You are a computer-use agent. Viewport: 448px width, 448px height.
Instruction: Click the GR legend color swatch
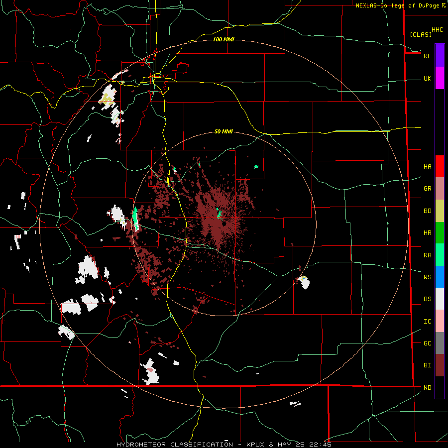pyautogui.click(x=440, y=188)
